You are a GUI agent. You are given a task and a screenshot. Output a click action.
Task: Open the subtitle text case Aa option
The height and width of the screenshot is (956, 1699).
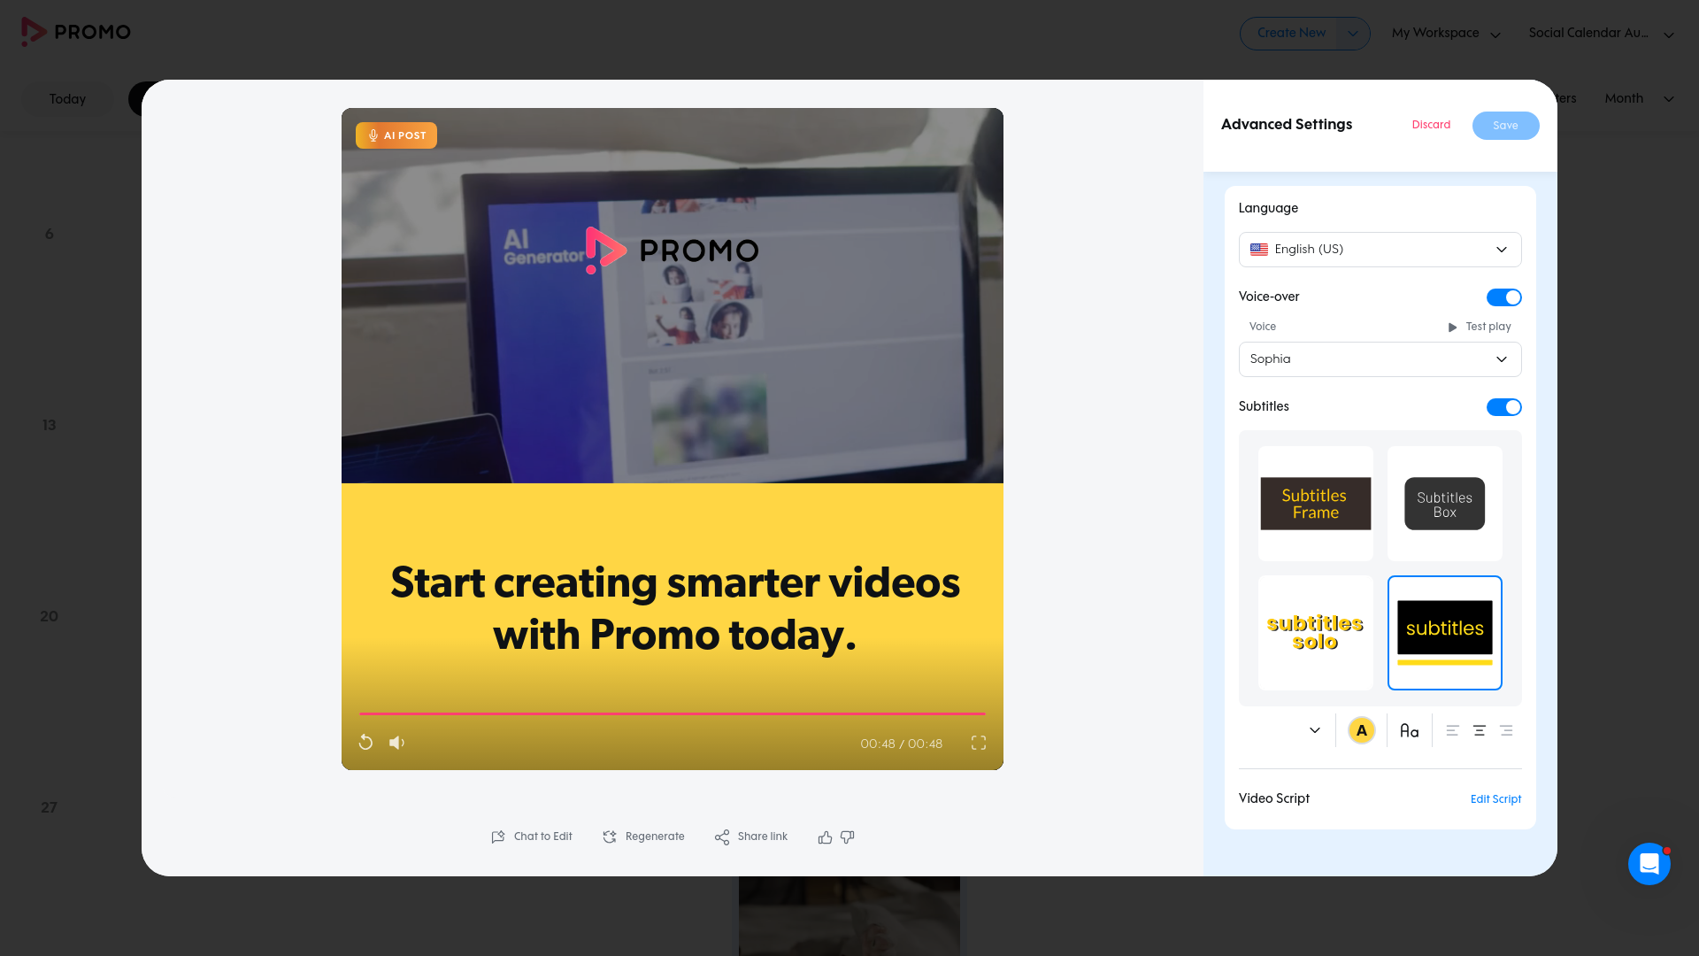(x=1410, y=730)
